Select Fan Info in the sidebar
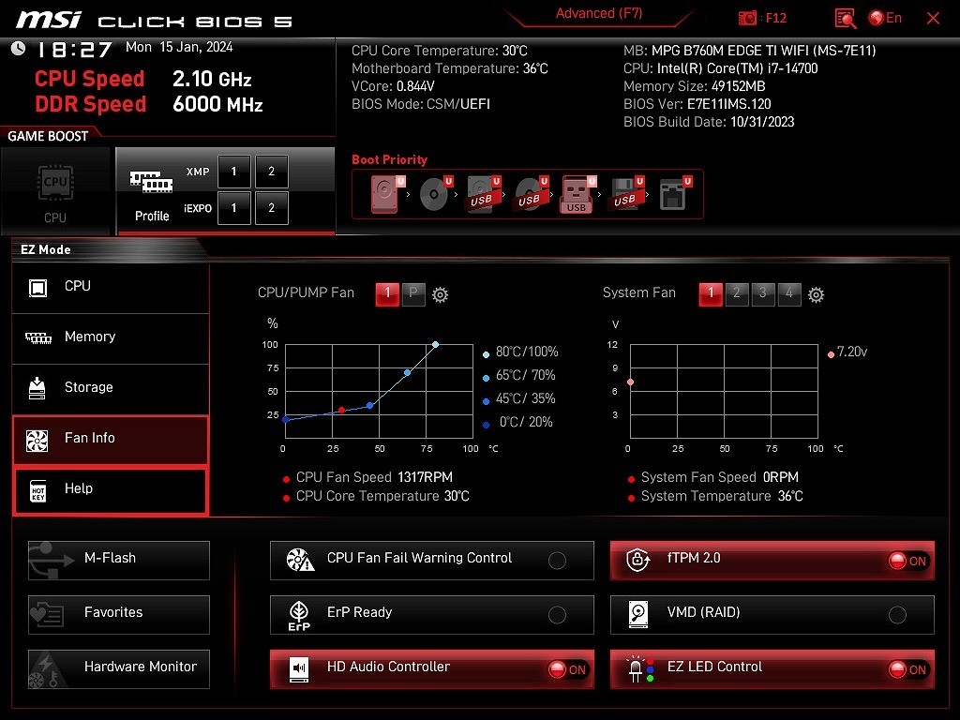 [x=111, y=439]
